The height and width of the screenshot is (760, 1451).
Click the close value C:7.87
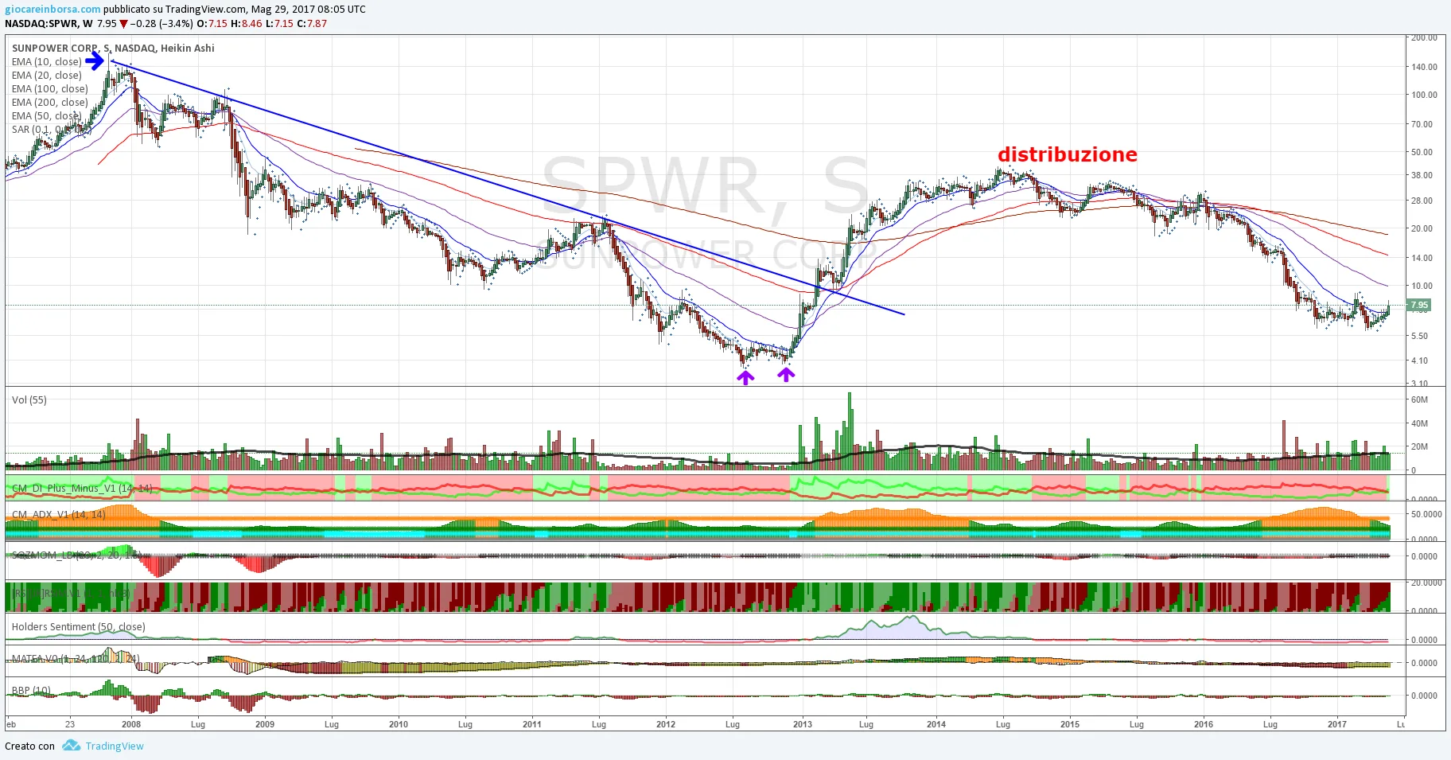312,24
